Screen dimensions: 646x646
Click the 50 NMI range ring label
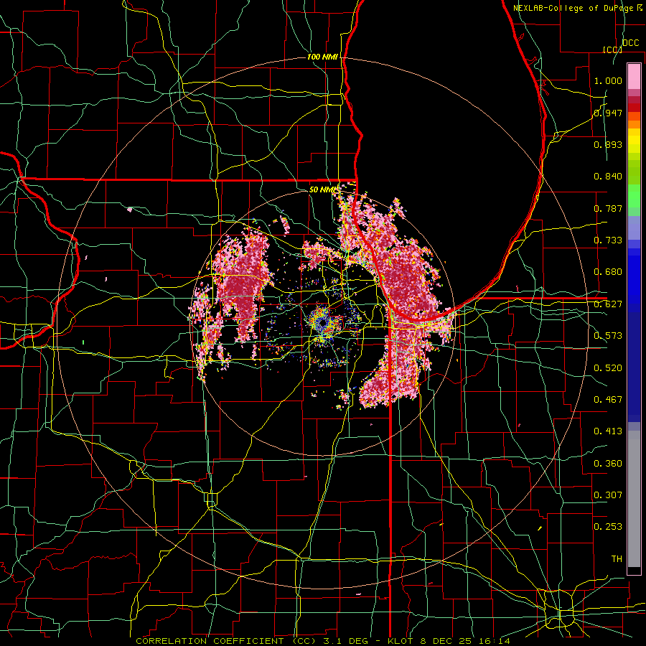323,189
